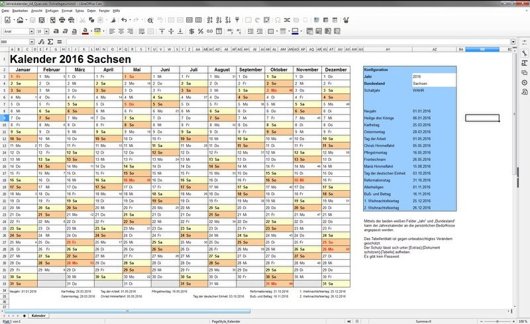Click the Undo arrow icon
Viewport: 530px width, 324px height.
(x=124, y=21)
